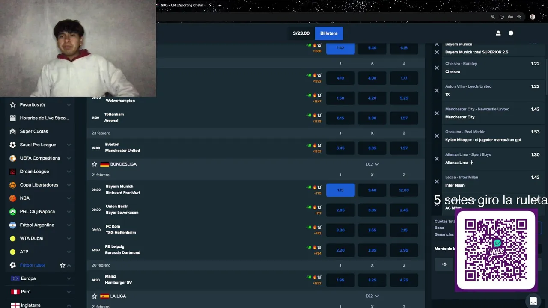
Task: Click the ATP tennis ball icon
Action: coord(13,252)
